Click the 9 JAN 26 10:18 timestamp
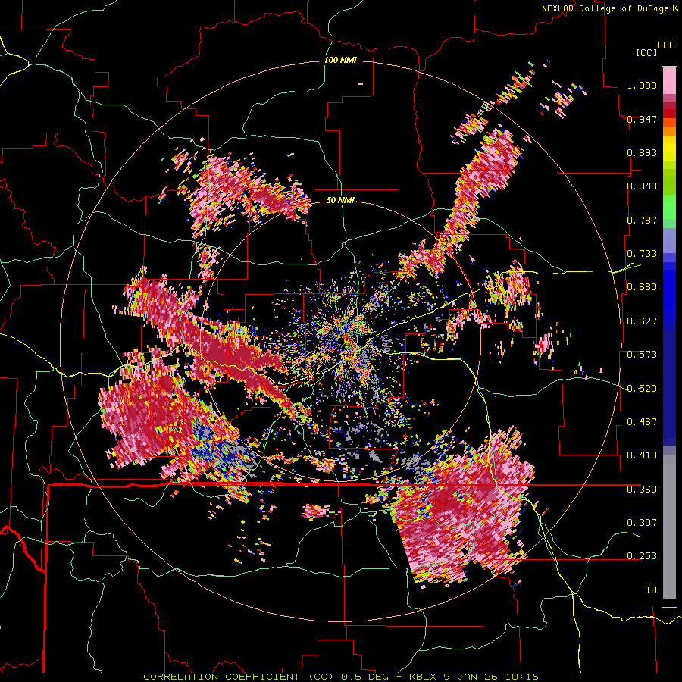Screen dimensions: 682x682 pos(491,677)
